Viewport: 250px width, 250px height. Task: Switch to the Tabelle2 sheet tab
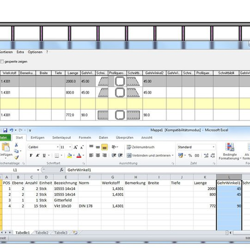[42, 233]
